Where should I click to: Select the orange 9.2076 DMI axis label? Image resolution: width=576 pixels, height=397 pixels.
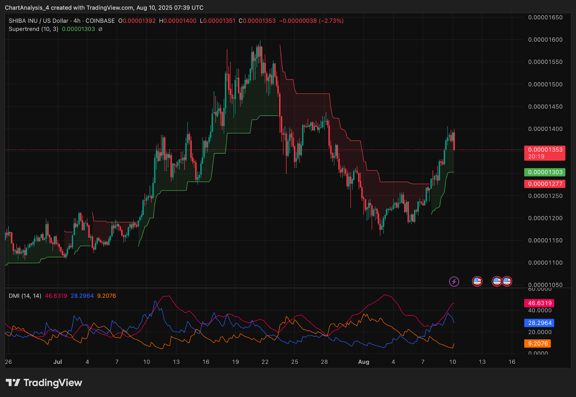tap(537, 343)
